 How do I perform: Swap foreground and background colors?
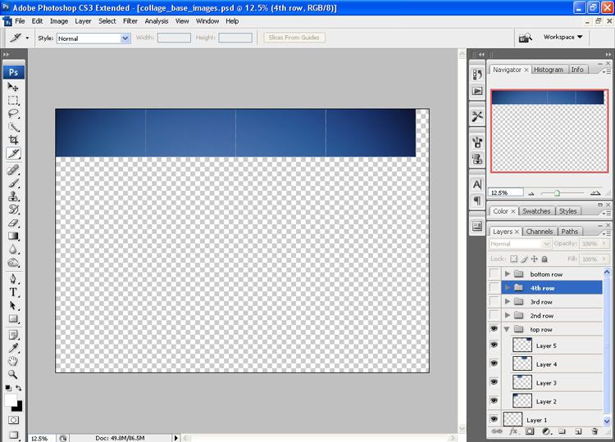(x=18, y=388)
